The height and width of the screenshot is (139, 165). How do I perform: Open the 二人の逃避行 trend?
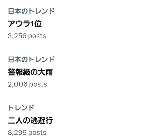pyautogui.click(x=30, y=120)
